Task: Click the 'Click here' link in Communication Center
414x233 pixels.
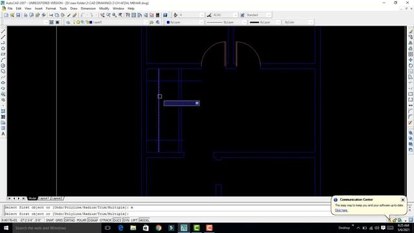Action: (341, 210)
